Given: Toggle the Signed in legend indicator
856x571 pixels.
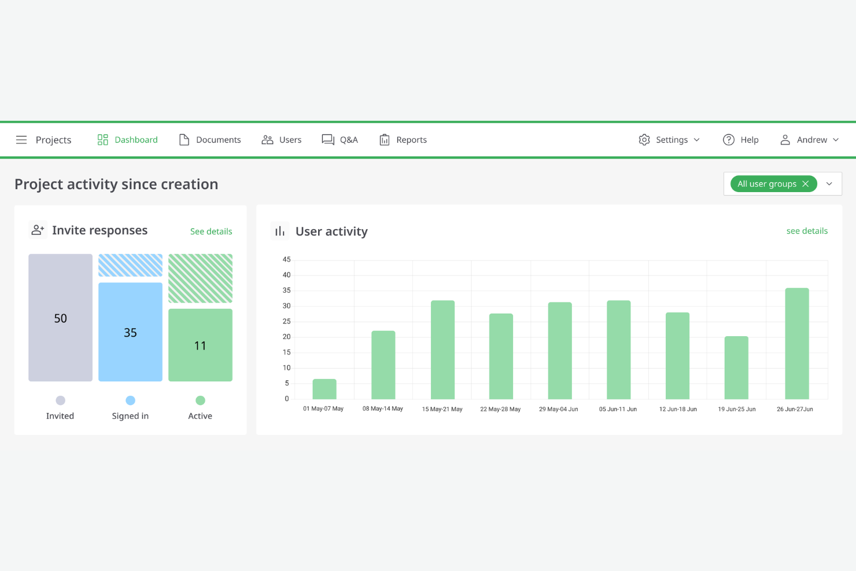Looking at the screenshot, I should [x=130, y=399].
